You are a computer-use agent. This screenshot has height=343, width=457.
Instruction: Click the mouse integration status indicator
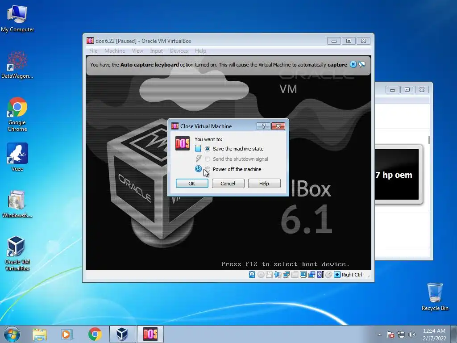(329, 275)
